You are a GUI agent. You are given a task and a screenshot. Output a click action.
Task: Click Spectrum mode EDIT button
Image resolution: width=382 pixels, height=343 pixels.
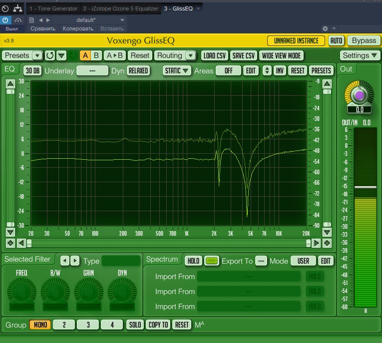tap(326, 261)
